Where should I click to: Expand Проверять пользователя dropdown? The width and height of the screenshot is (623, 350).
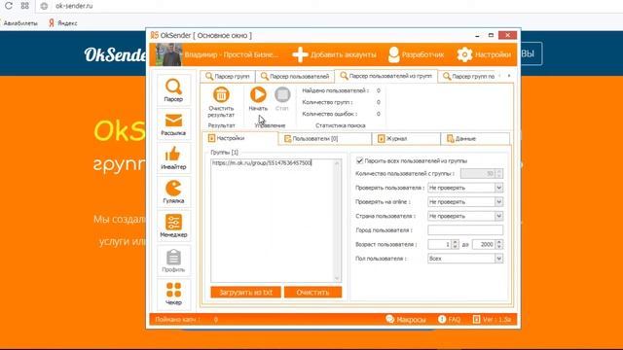(x=498, y=188)
